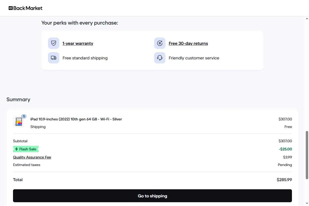
Task: Click the scrollbar down arrow
Action: (307, 204)
